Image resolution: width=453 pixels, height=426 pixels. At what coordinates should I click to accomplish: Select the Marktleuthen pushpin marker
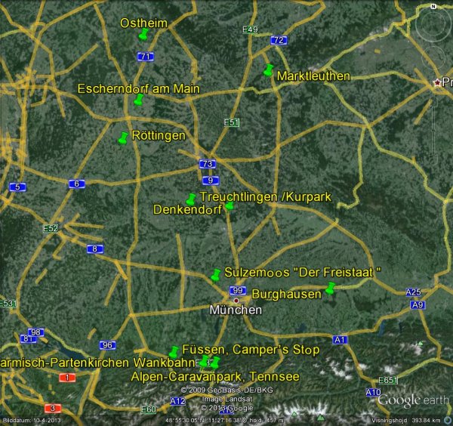pos(267,70)
